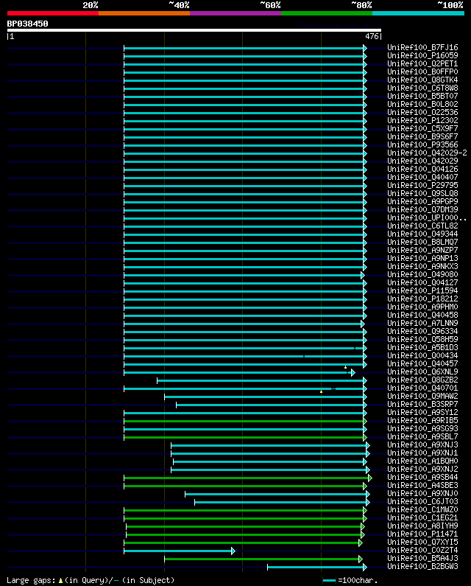Select label UniRef100_P12302

422,120
